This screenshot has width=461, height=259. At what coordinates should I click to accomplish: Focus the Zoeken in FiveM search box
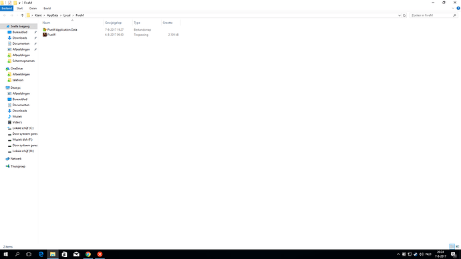coord(432,15)
